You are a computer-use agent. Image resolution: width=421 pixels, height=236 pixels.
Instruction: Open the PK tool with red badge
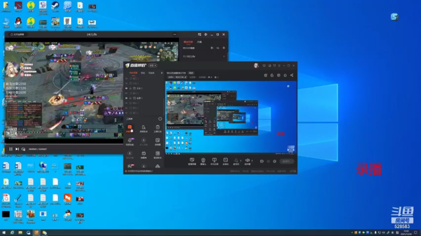130,166
